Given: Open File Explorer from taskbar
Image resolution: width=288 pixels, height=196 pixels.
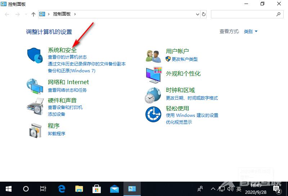Looking at the screenshot, I should pos(79,189).
